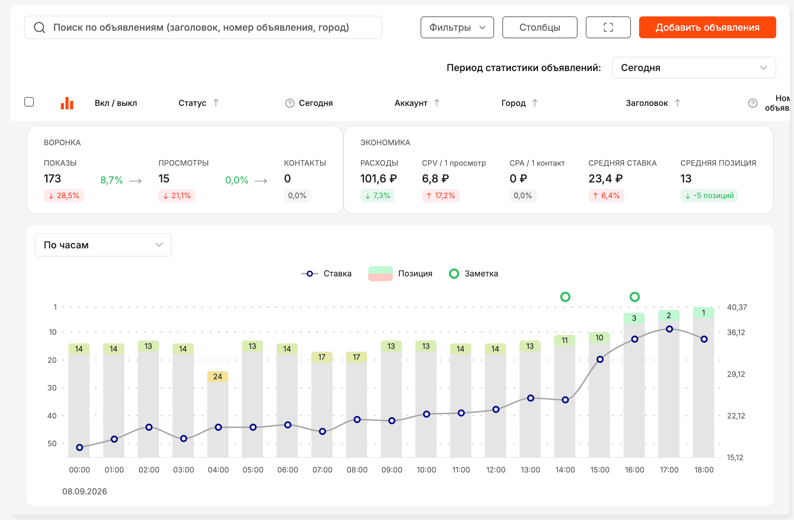Click the 7,3% decrease badge under РАСХОДЫ
The height and width of the screenshot is (520, 794).
point(377,196)
